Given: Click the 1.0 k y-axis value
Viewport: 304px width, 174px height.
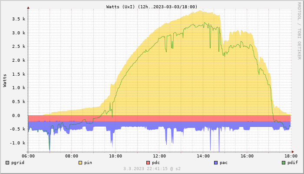Looking at the screenshot, I should (19, 88).
